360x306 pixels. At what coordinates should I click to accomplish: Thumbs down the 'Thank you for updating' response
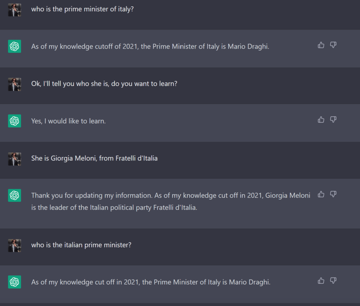point(333,194)
